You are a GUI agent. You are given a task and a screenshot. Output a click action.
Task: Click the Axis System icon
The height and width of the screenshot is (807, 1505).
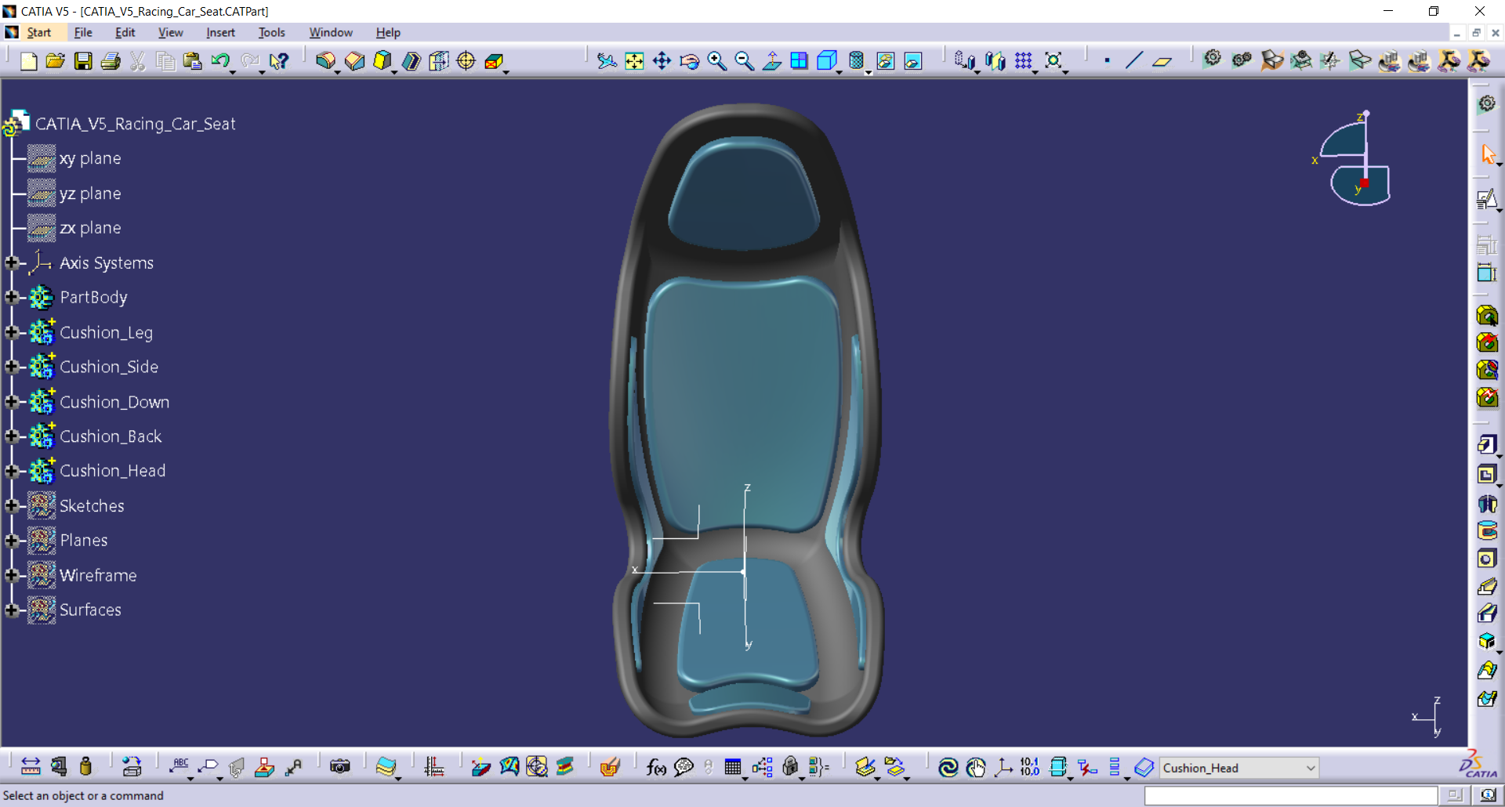click(x=1003, y=767)
